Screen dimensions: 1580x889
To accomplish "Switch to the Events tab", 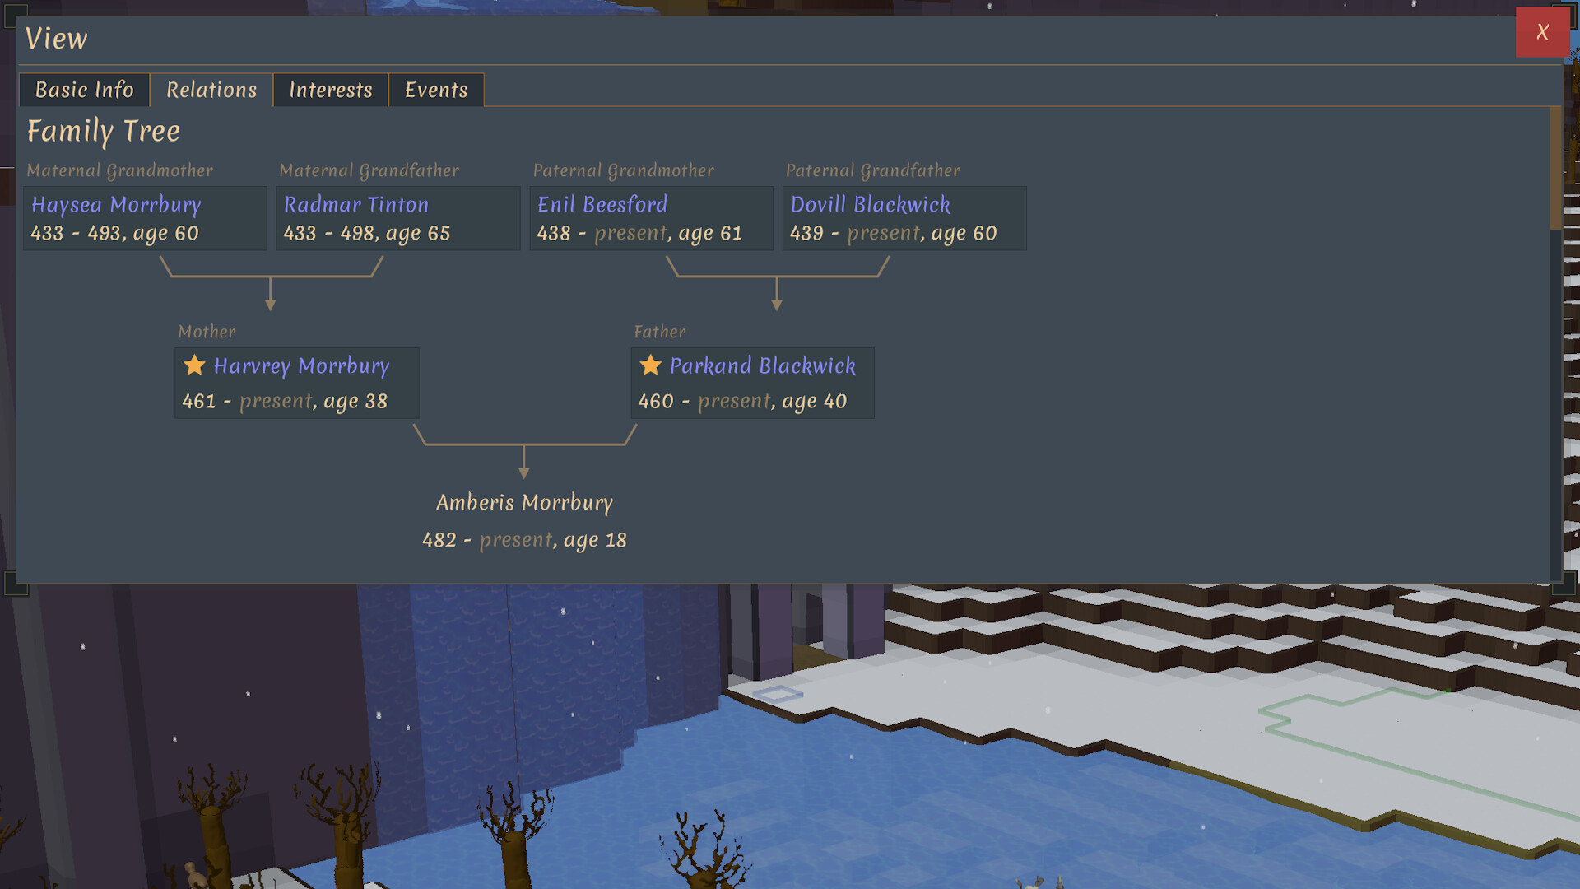I will click(436, 91).
